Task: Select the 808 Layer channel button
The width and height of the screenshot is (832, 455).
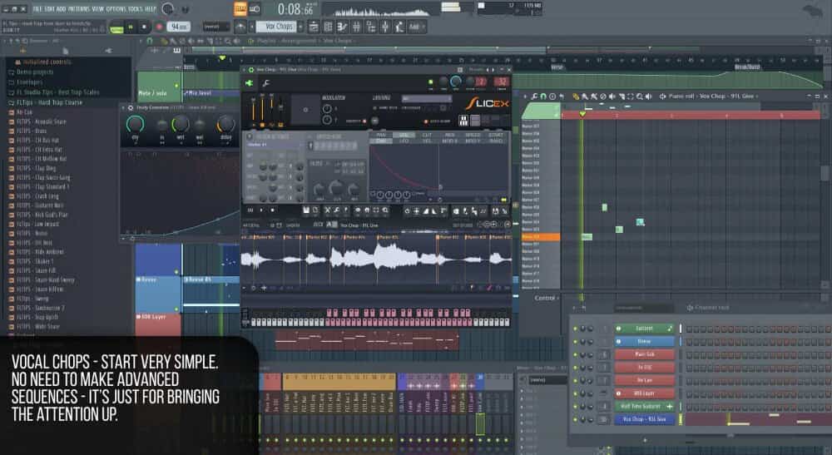Action: click(x=645, y=393)
